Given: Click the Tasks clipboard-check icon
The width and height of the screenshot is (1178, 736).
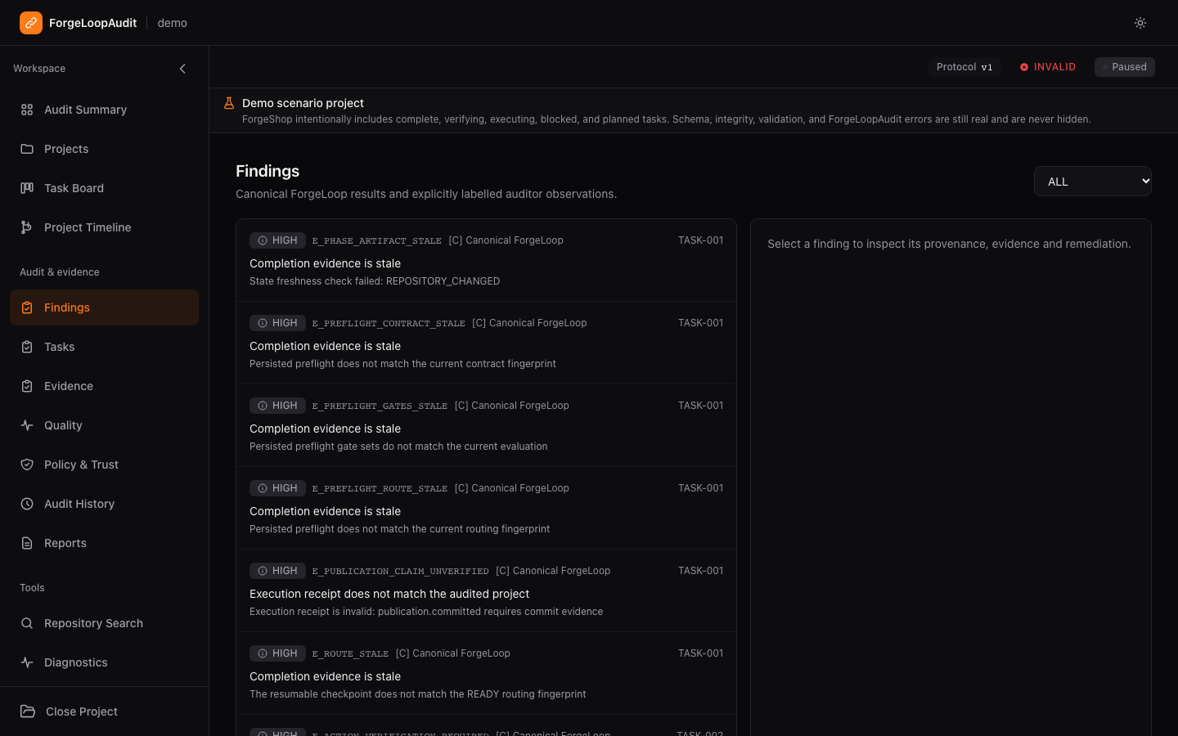Looking at the screenshot, I should 27,347.
